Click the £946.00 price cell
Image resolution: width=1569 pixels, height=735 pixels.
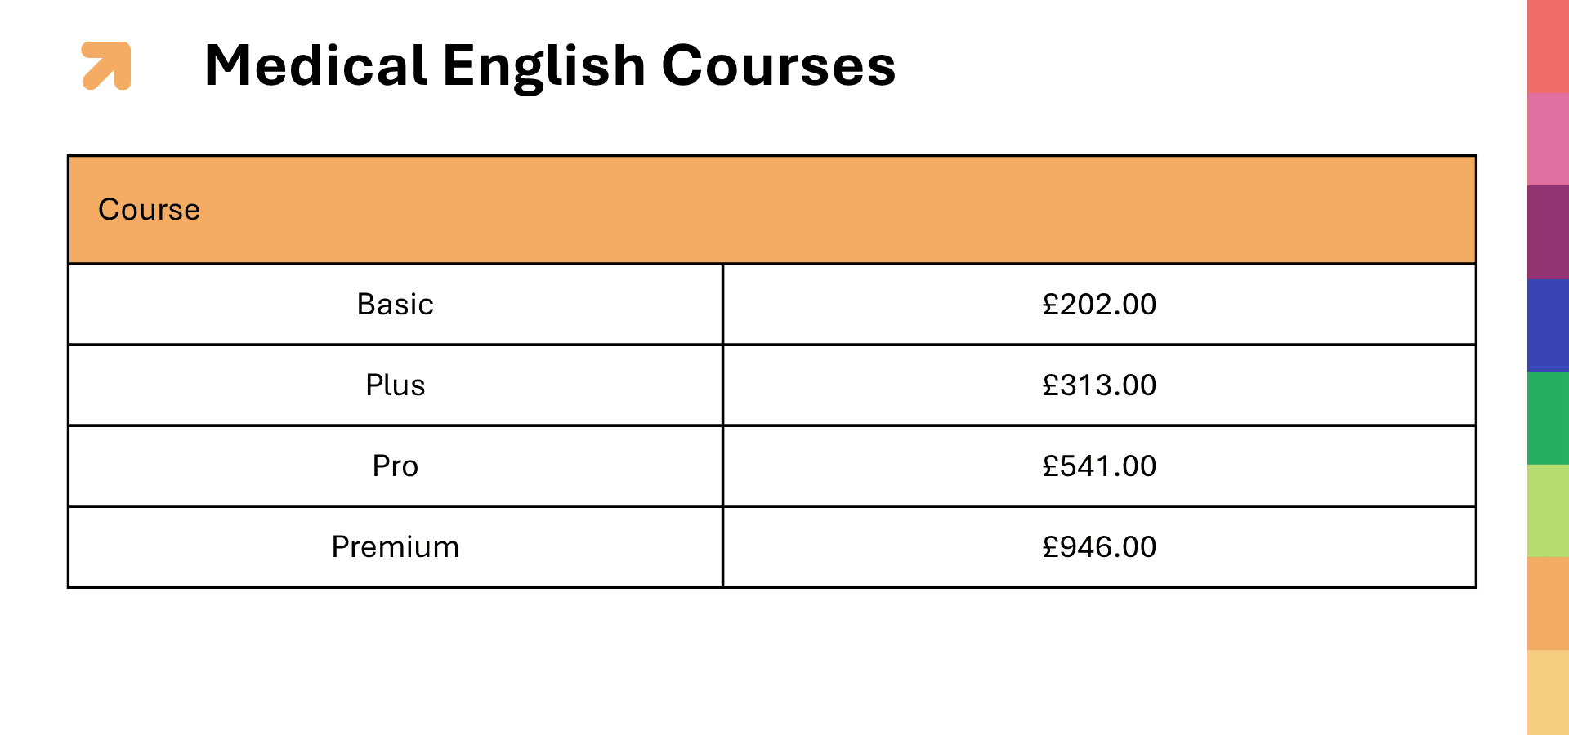tap(1099, 547)
